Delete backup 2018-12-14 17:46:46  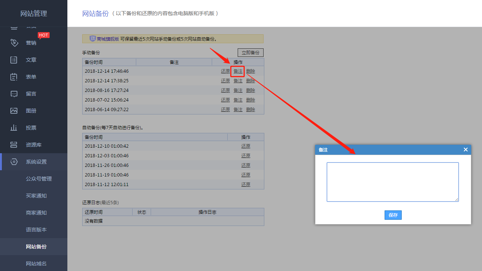[x=251, y=71]
